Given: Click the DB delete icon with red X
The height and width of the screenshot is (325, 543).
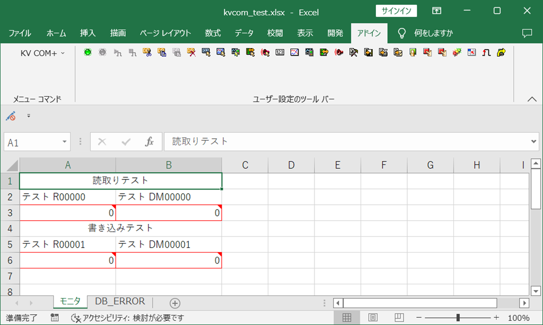Looking at the screenshot, I should point(190,52).
